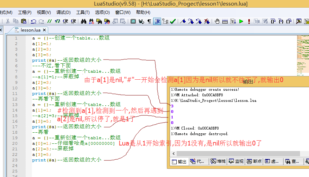Image resolution: width=309 pixels, height=177 pixels.
Task: Start debugging with the green play icon
Action: pos(241,21)
